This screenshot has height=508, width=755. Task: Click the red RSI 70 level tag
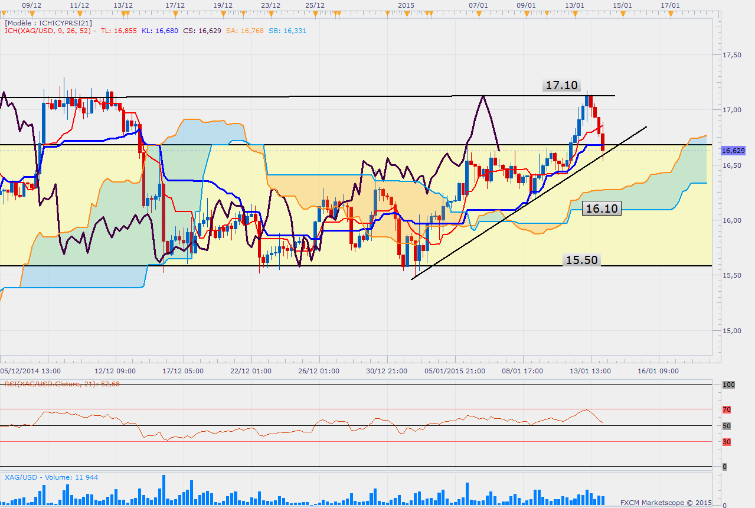[727, 409]
